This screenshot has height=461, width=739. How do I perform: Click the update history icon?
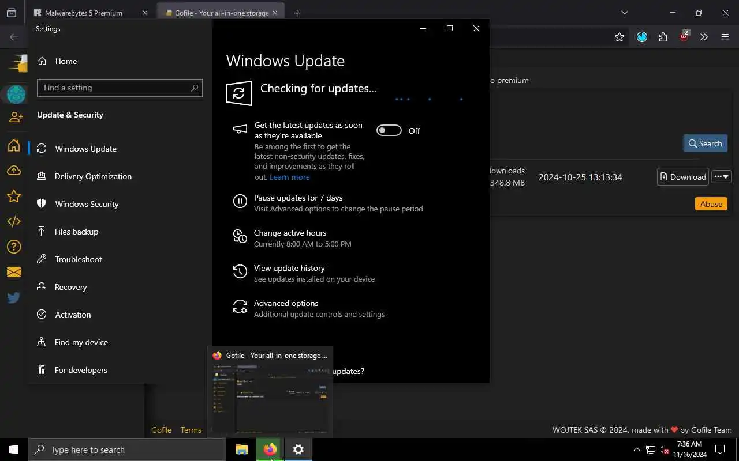coord(240,271)
